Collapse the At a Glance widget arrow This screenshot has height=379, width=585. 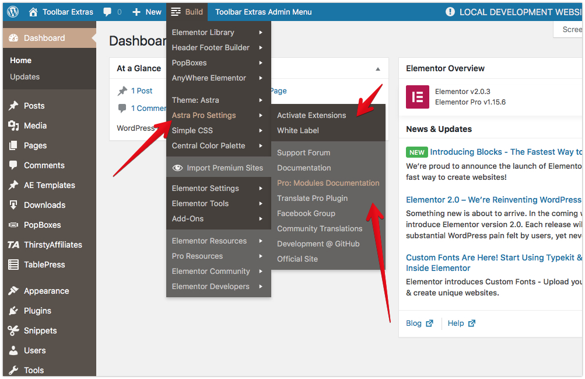[x=378, y=69]
